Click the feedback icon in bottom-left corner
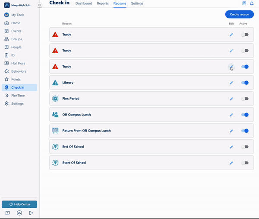 click(x=7, y=213)
